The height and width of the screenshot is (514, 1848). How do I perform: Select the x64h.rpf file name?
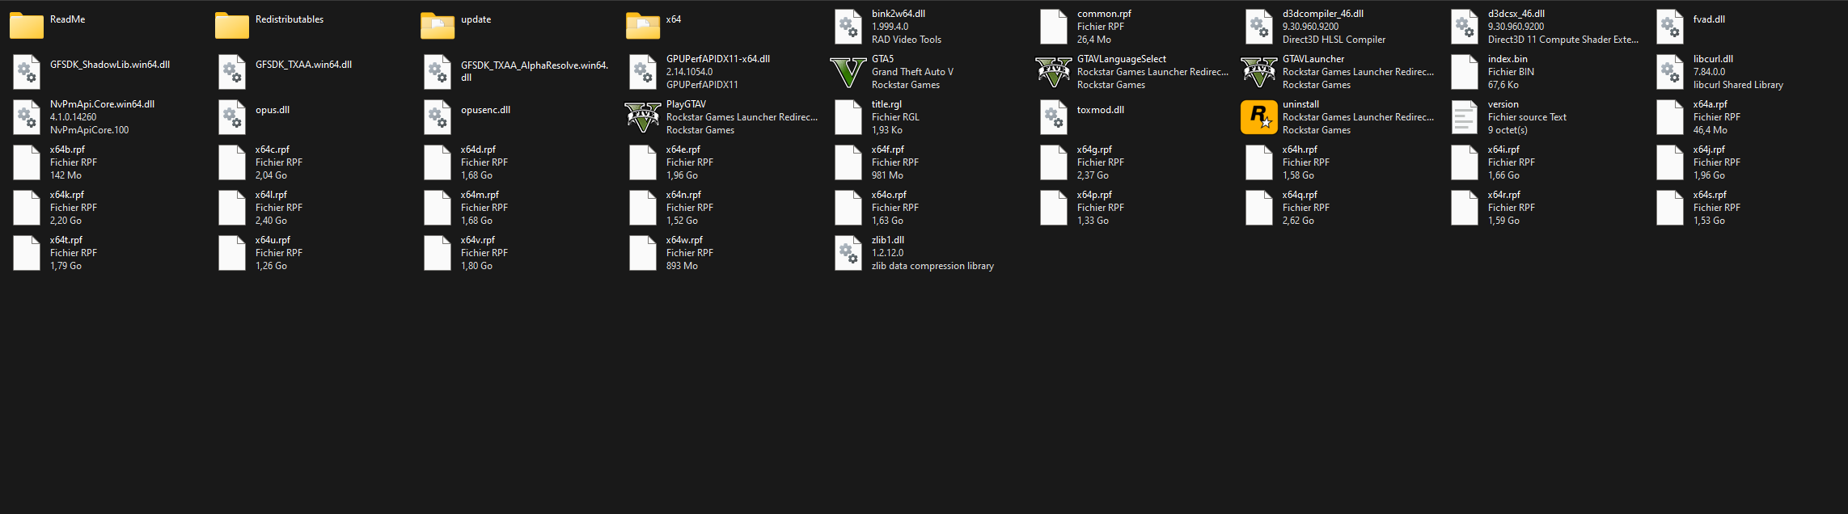click(x=1300, y=150)
